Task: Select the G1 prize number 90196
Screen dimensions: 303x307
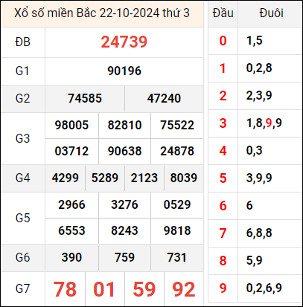Action: point(124,71)
